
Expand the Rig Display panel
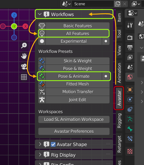40,155
